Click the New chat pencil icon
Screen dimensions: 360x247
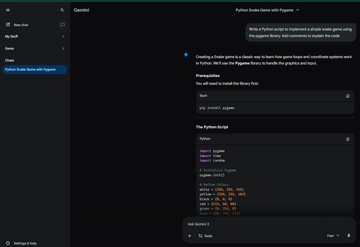(8, 25)
